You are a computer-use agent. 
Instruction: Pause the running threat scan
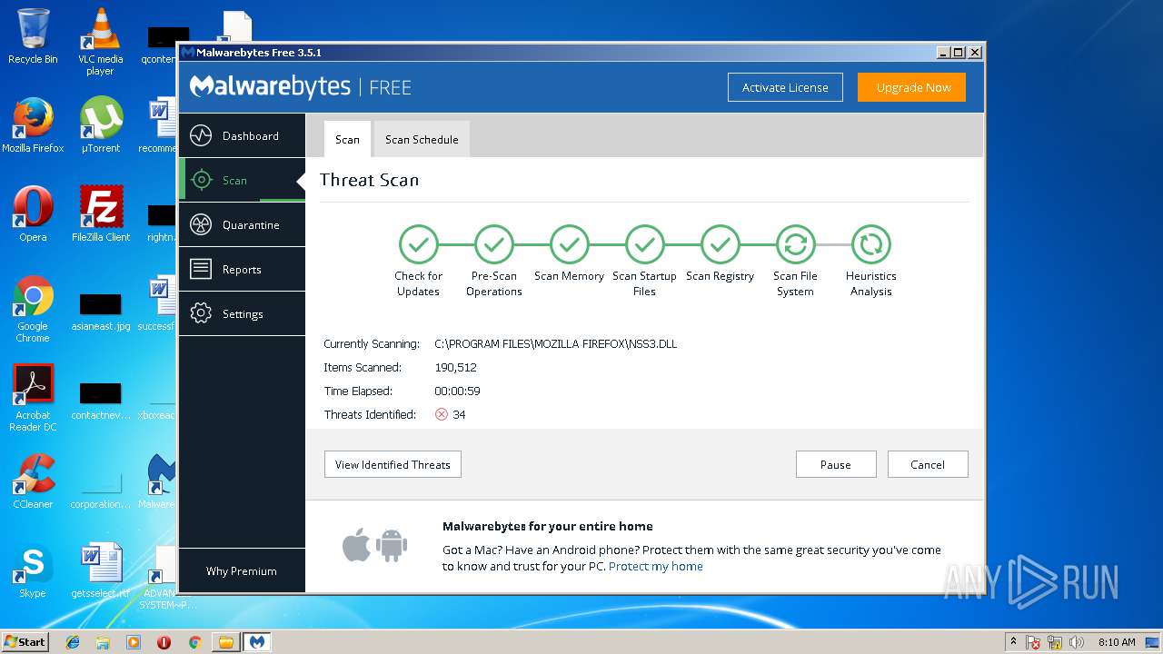pyautogui.click(x=836, y=464)
